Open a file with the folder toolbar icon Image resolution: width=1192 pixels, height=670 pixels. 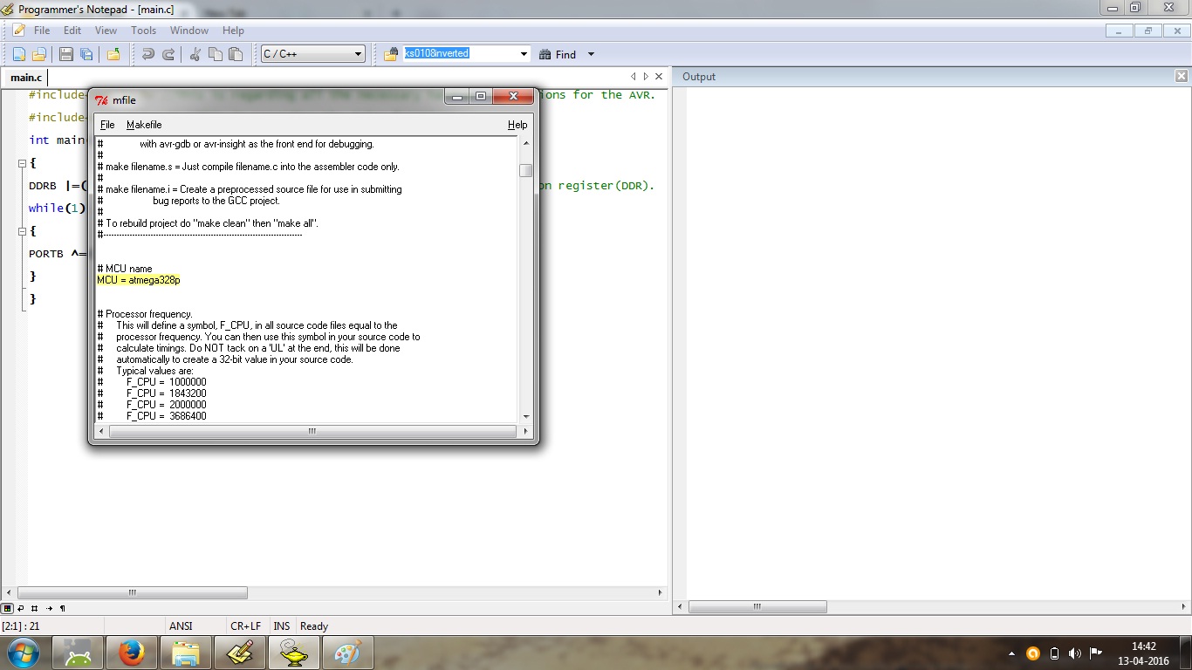tap(39, 54)
